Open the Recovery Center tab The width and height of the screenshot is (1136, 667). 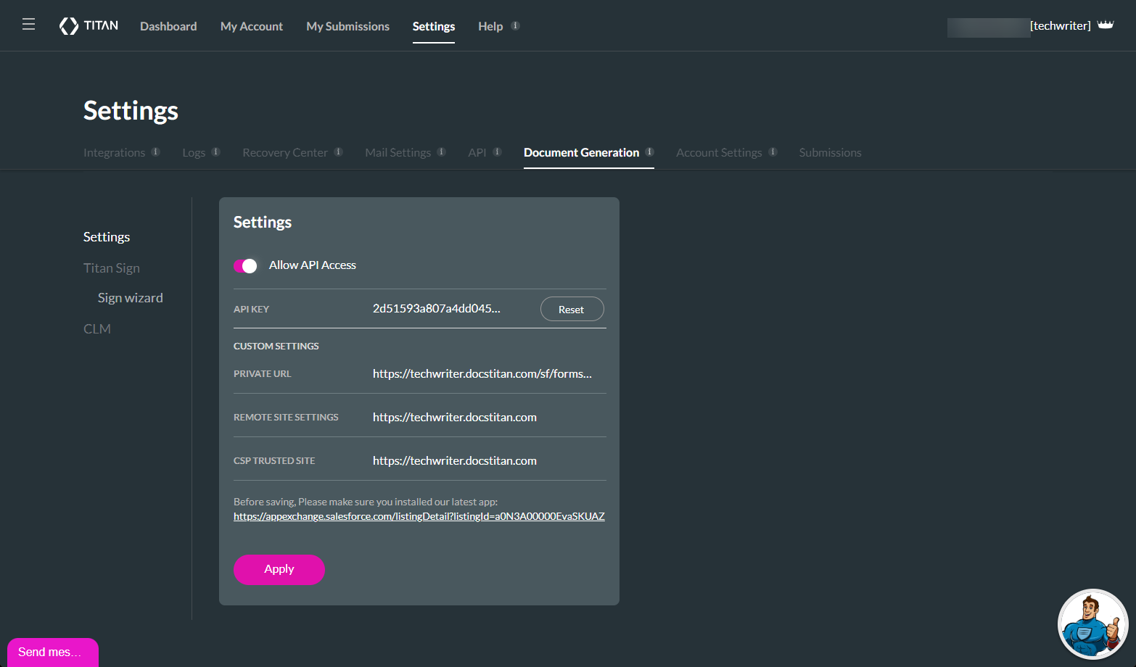[285, 152]
